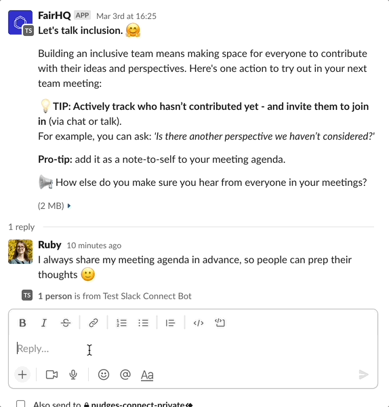Open the plus attachments menu

pyautogui.click(x=22, y=374)
